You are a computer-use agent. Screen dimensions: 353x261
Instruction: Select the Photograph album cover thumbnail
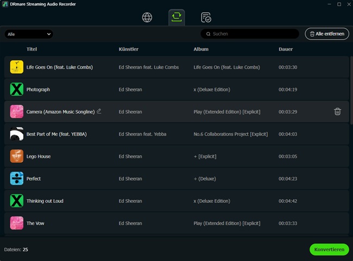[x=17, y=89]
